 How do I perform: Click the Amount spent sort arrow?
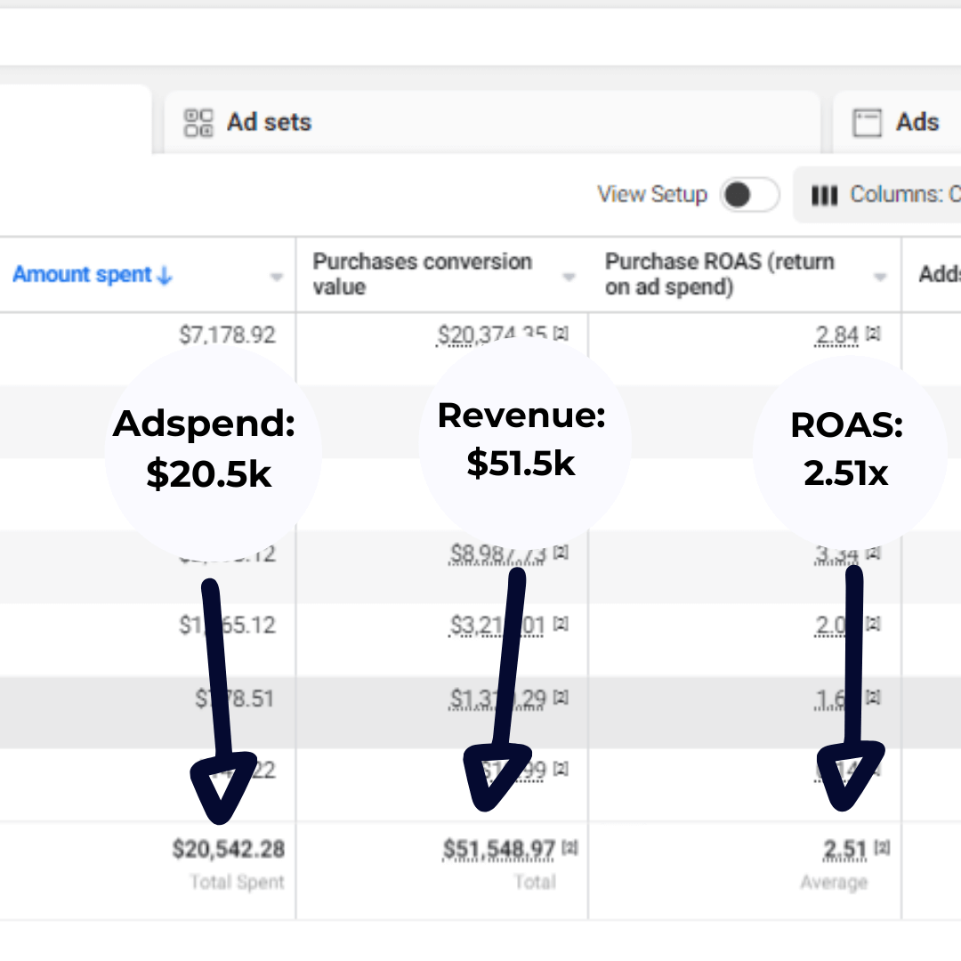click(164, 277)
